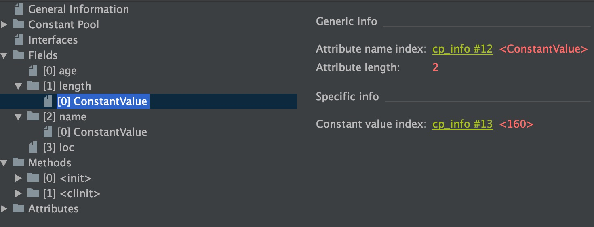Collapse the [2] name field node

click(18, 117)
